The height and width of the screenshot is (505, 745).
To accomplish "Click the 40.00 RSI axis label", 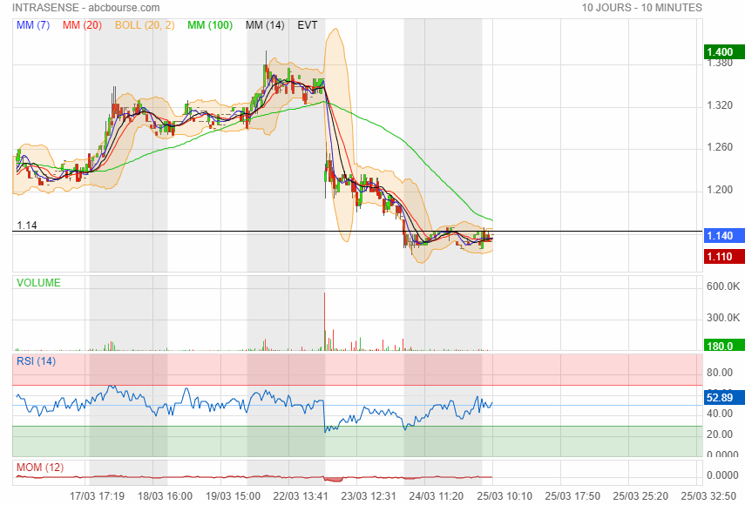I will [720, 414].
